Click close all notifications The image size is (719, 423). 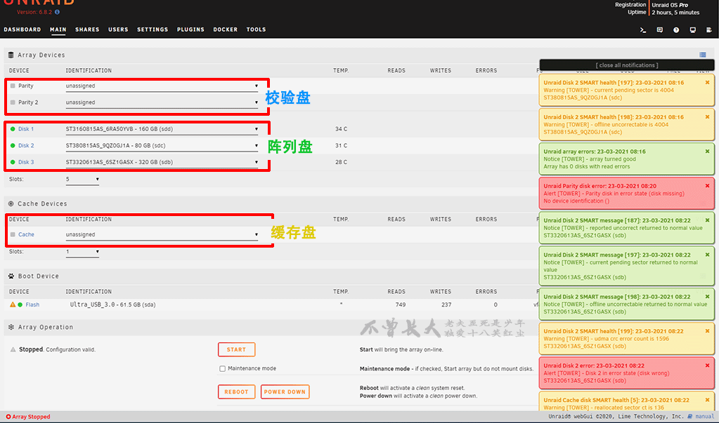point(627,65)
